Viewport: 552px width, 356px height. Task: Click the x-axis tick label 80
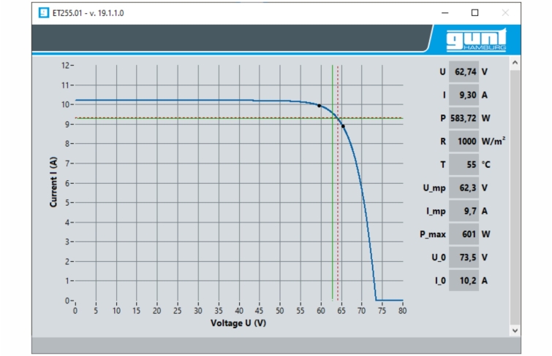click(402, 311)
